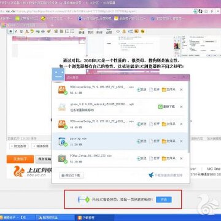This screenshot has width=221, height=221.
Task: Select the PCMgr_Setup file name text
Action: click(91, 156)
